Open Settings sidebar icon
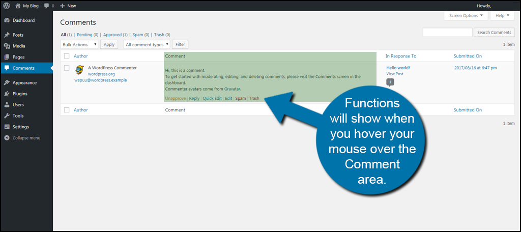Image resolution: width=521 pixels, height=232 pixels. point(6,127)
